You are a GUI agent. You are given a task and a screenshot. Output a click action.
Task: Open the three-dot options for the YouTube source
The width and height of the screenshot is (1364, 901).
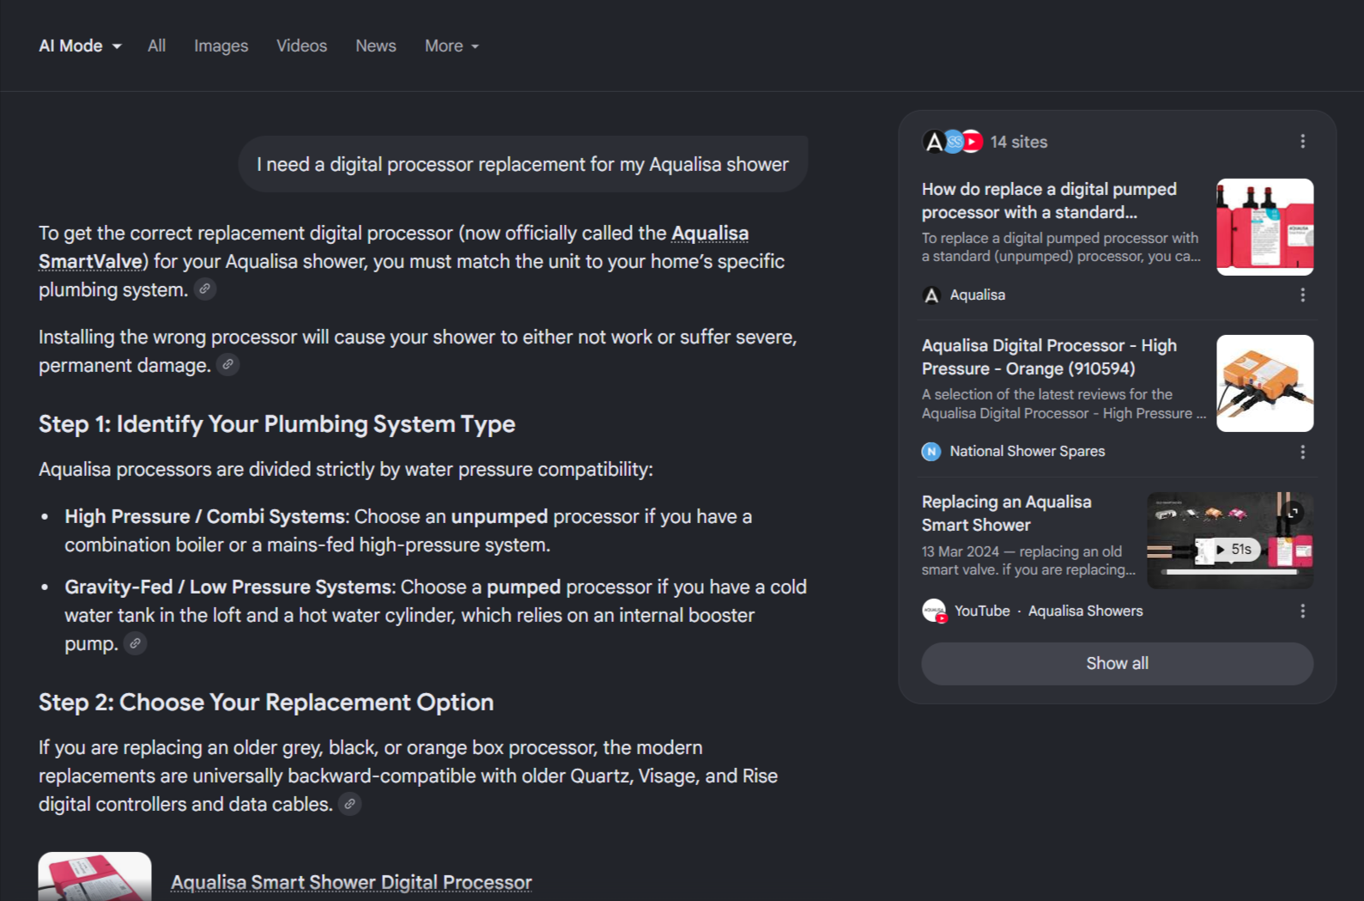click(1302, 611)
